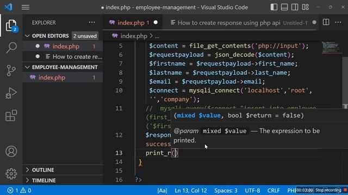Toggle primary side bar layout icon
This screenshot has height=195, width=348.
[x=274, y=7]
